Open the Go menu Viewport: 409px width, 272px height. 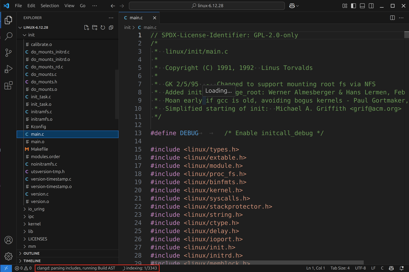click(82, 6)
